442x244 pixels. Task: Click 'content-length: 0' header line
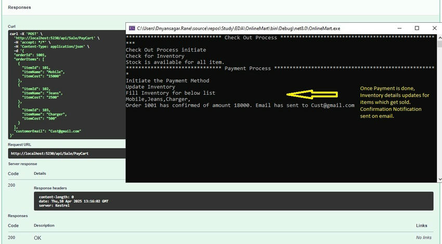(56, 197)
